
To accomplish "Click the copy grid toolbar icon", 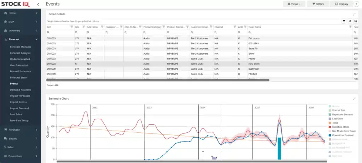I will point(356,21).
